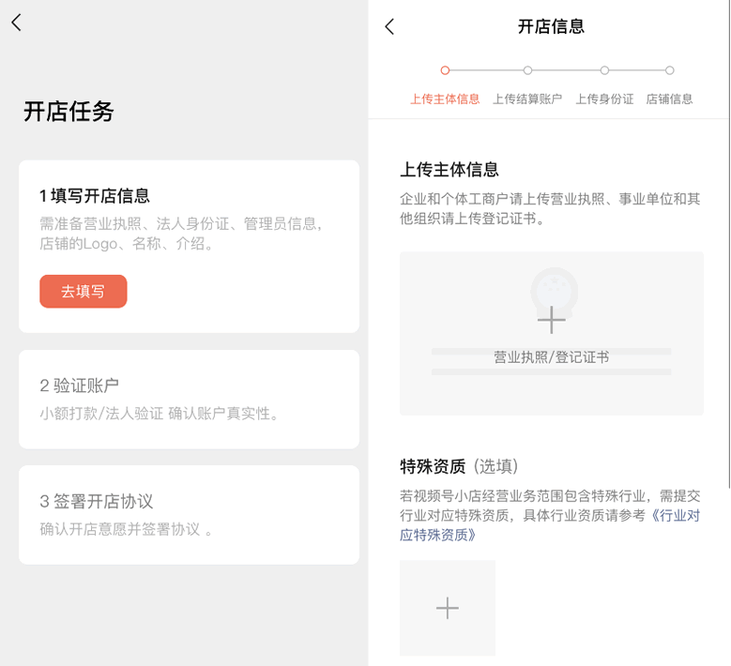
Task: Tap the 营业执照/登记证书 upload label
Action: [x=551, y=357]
